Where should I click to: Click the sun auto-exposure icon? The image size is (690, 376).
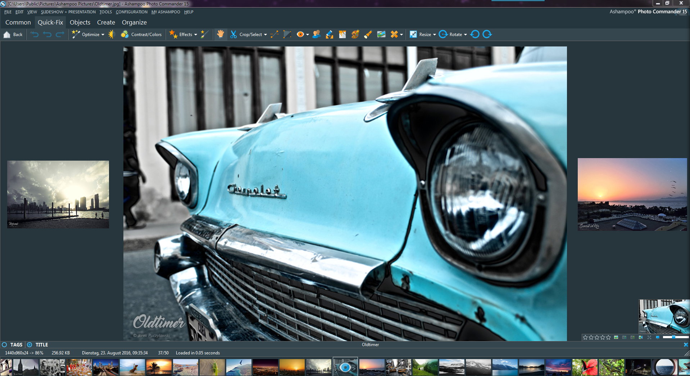pos(112,34)
